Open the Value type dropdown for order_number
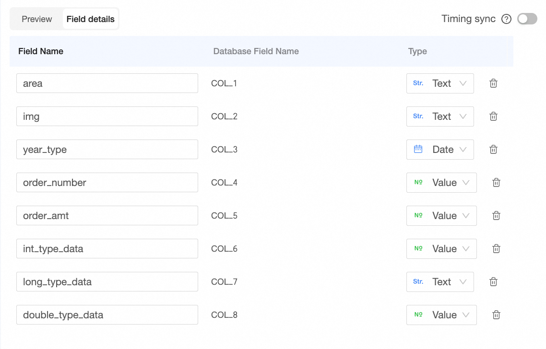Viewport: 546px width, 349px height. point(441,182)
